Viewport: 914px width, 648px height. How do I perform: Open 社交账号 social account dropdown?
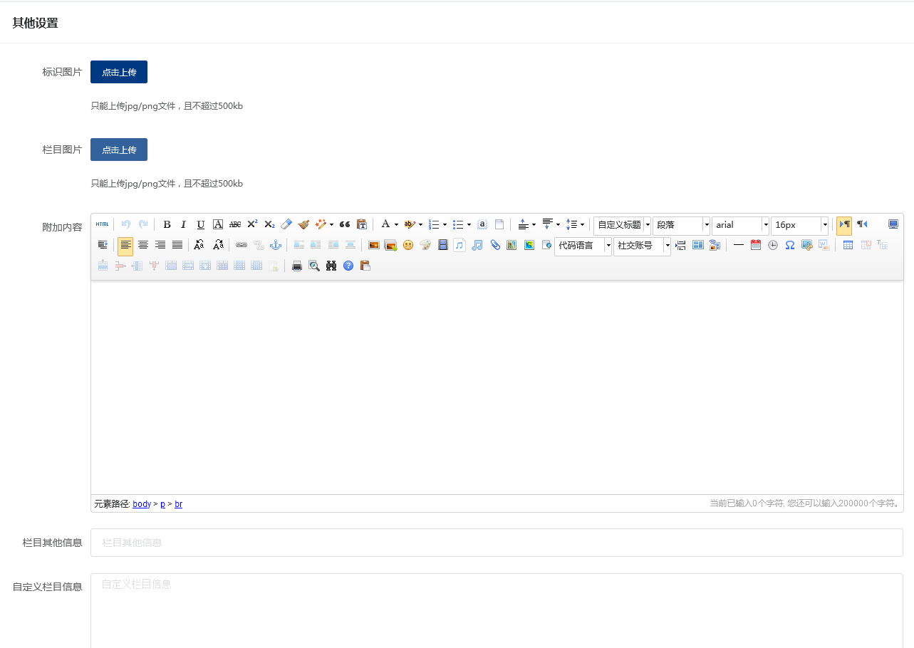(643, 246)
